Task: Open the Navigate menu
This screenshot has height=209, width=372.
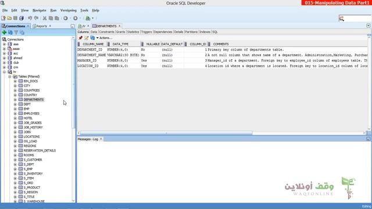Action: click(40, 10)
